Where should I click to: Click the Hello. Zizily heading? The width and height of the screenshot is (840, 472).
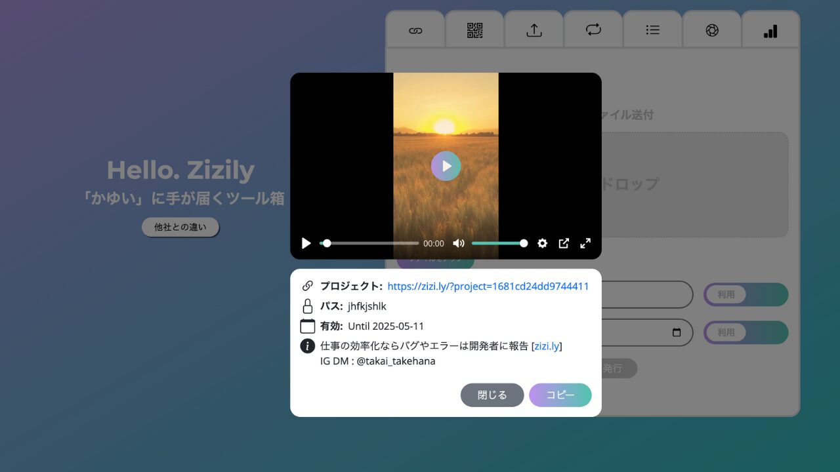pos(180,170)
